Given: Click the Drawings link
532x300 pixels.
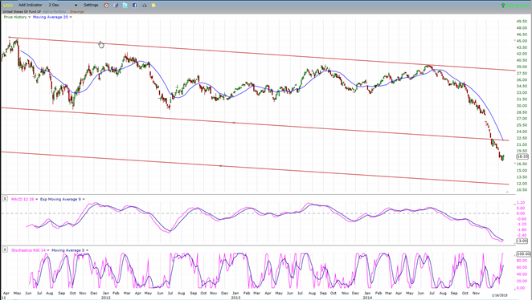Looking at the screenshot, I should coord(77,11).
